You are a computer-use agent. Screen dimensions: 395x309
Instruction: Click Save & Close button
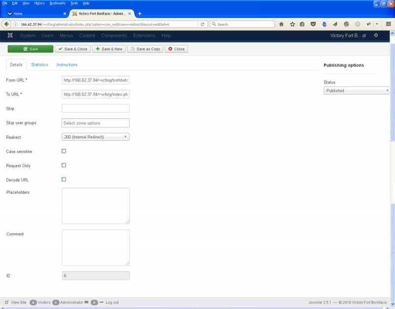point(73,49)
